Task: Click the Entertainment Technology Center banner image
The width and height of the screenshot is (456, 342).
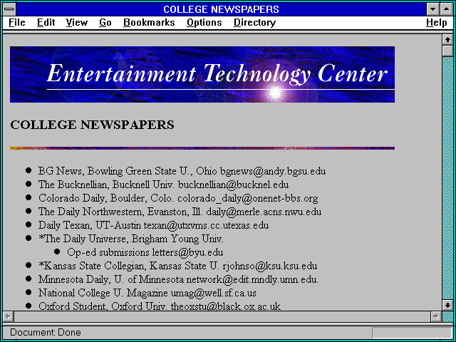Action: (202, 74)
